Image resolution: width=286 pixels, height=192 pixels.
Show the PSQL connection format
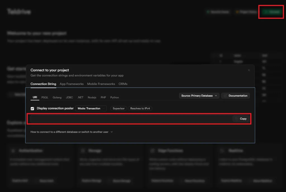click(x=45, y=98)
